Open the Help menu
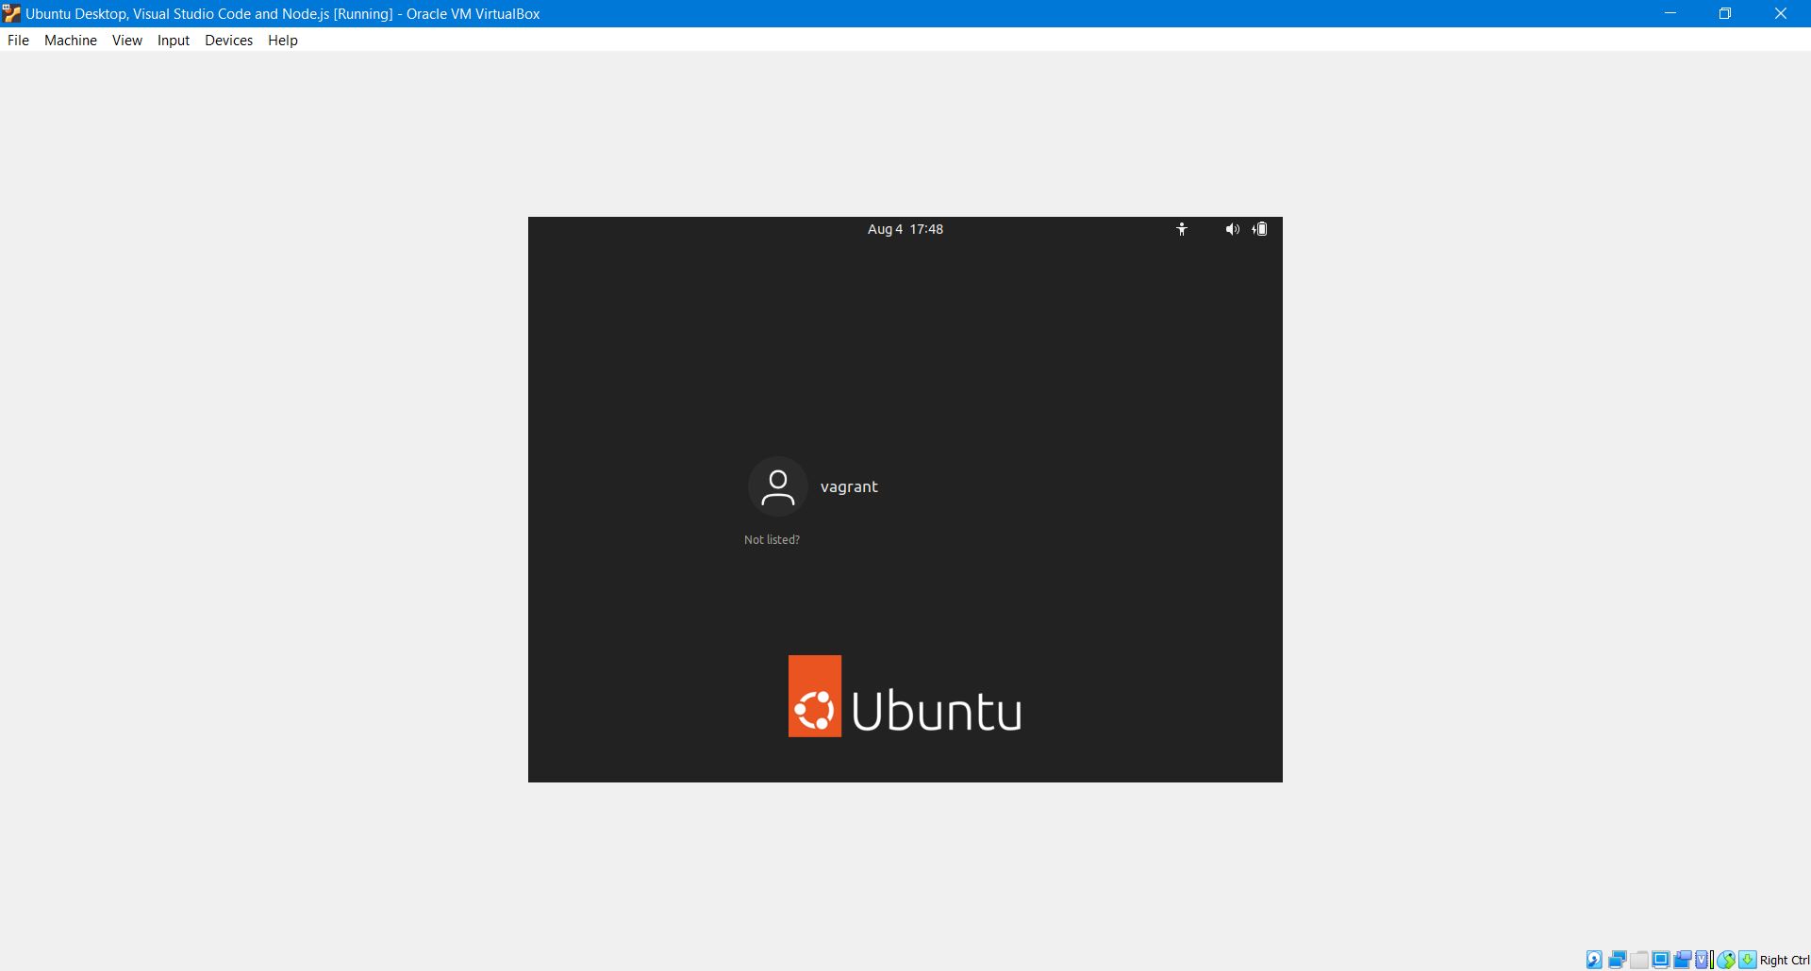The height and width of the screenshot is (971, 1811). (282, 41)
